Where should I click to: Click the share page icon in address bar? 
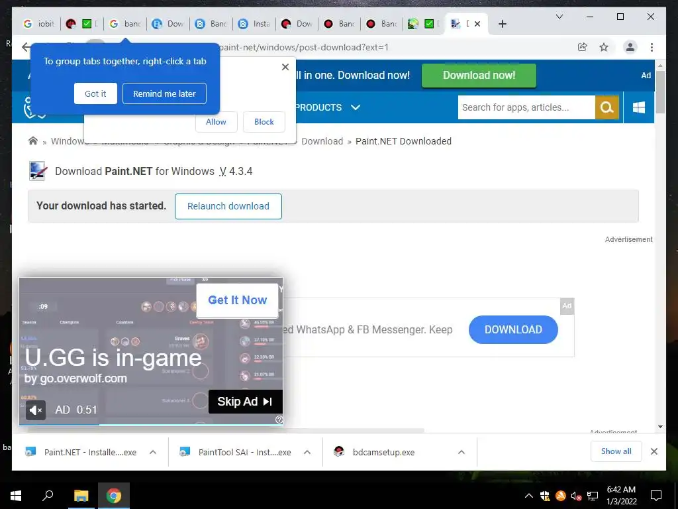click(583, 47)
